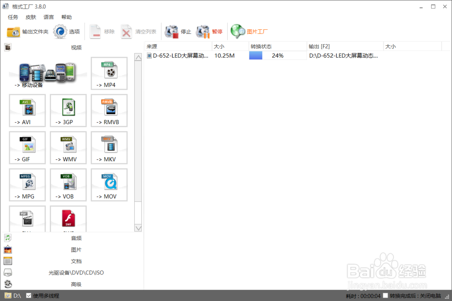Viewport: 452px width, 301px height.
Task: Choose the FLV conversion tile
Action: pyautogui.click(x=28, y=219)
